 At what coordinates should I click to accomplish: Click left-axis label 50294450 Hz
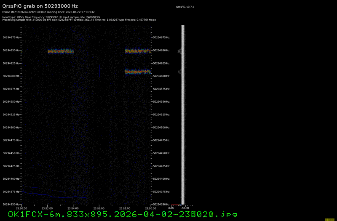click(11, 153)
